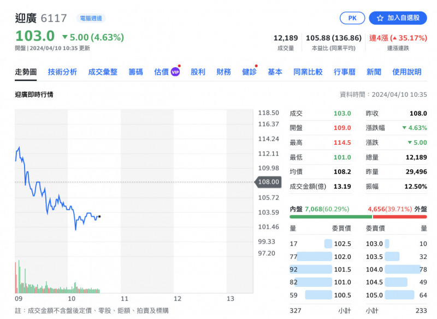Click ask price 104.5 row
This screenshot has height=319, width=437.
tap(397, 282)
